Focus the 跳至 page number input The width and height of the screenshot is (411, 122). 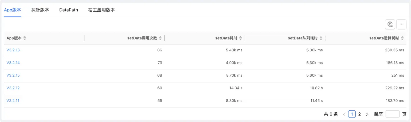click(392, 114)
